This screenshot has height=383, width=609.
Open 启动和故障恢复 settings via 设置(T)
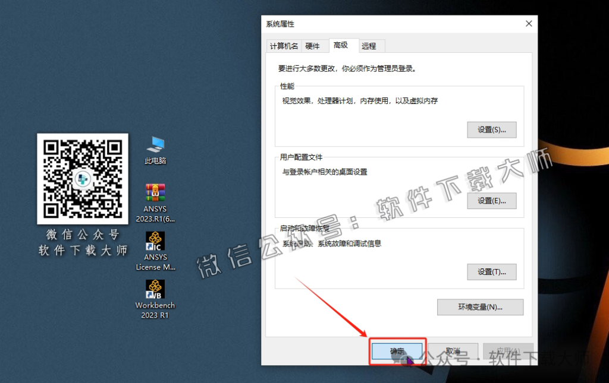(x=492, y=272)
